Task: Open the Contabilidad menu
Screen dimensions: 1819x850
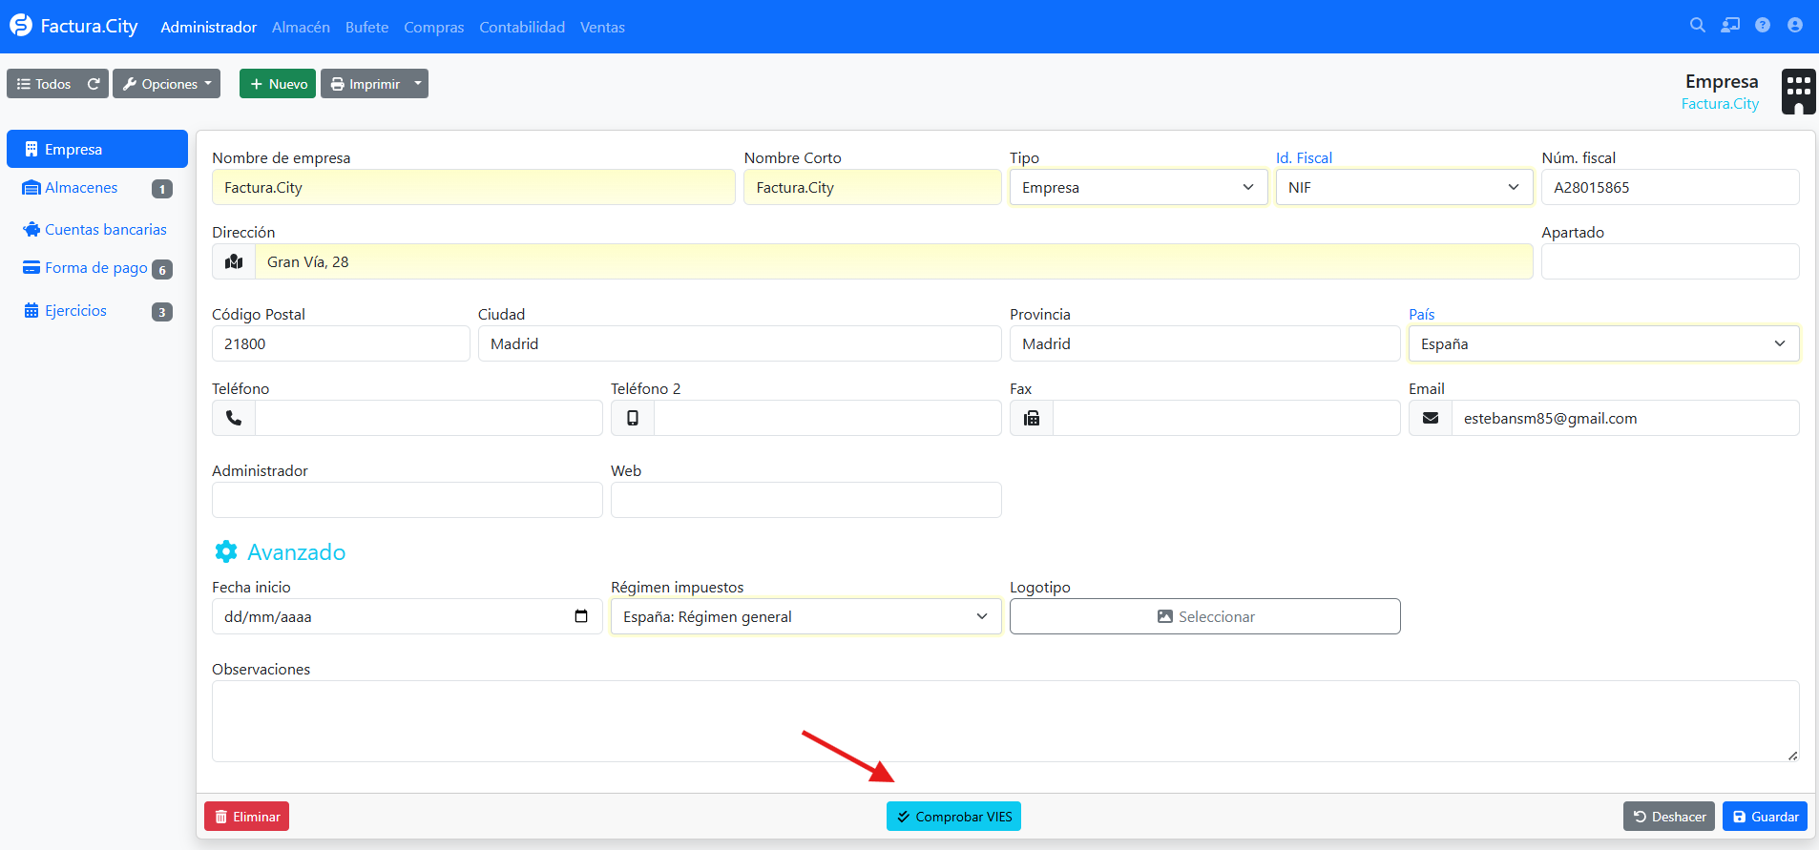Action: point(522,27)
